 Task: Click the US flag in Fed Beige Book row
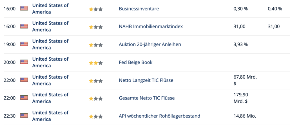(x=24, y=62)
